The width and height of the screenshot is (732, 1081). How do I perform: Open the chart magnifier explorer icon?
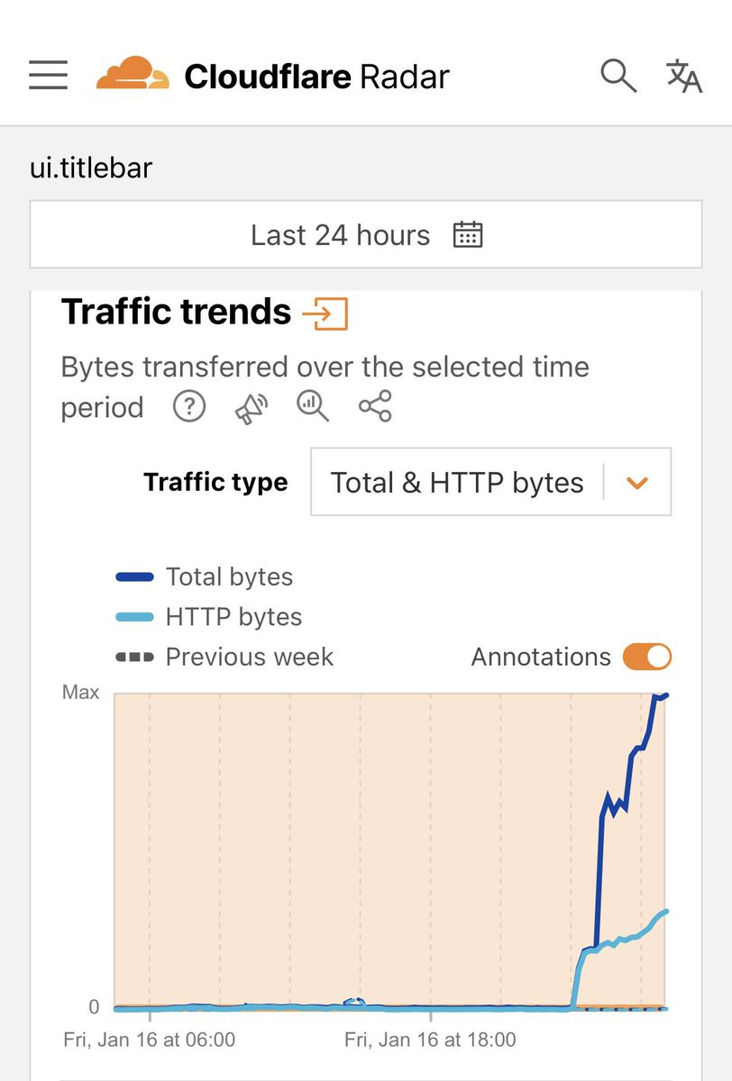(x=313, y=407)
